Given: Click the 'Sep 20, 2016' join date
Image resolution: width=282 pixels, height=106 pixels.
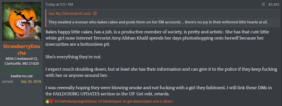Looking at the screenshot, I should 31,82.
